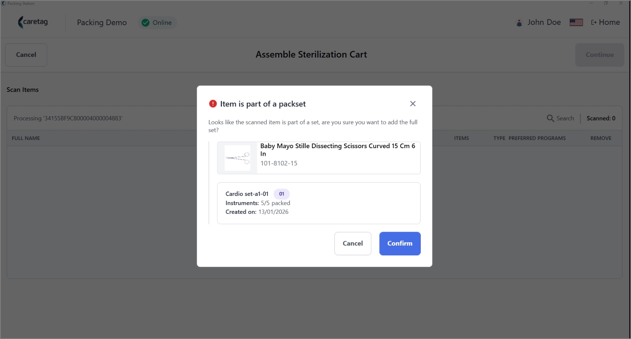
Task: Select the Cardio set-a1-01 card
Action: (319, 203)
